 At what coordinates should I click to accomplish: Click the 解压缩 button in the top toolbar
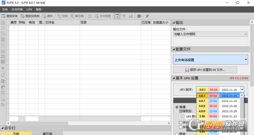coord(77,16)
